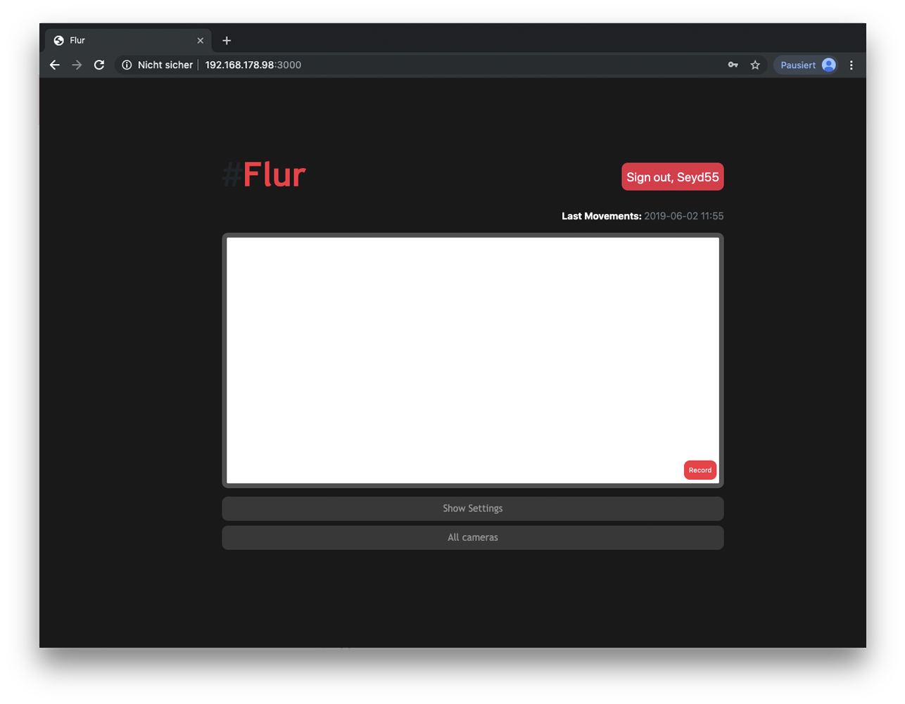This screenshot has height=704, width=905.
Task: Sign out of the Seyd55 account
Action: 672,177
